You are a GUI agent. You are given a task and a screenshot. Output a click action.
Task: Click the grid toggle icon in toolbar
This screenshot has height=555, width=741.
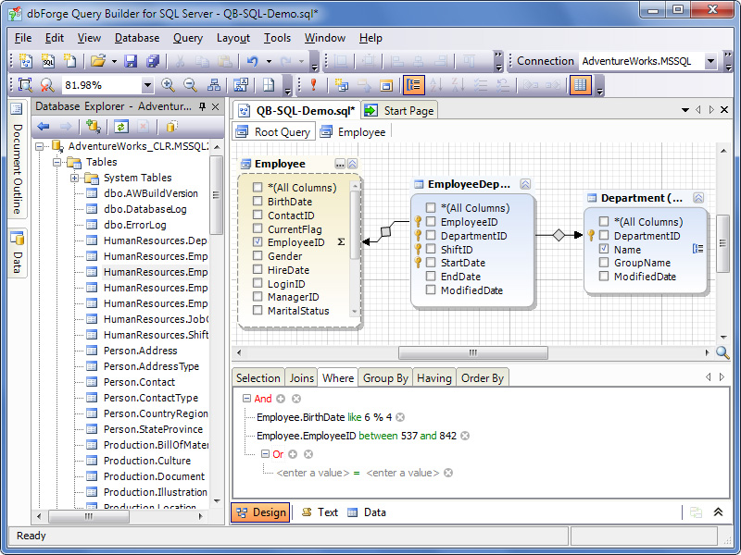[581, 85]
